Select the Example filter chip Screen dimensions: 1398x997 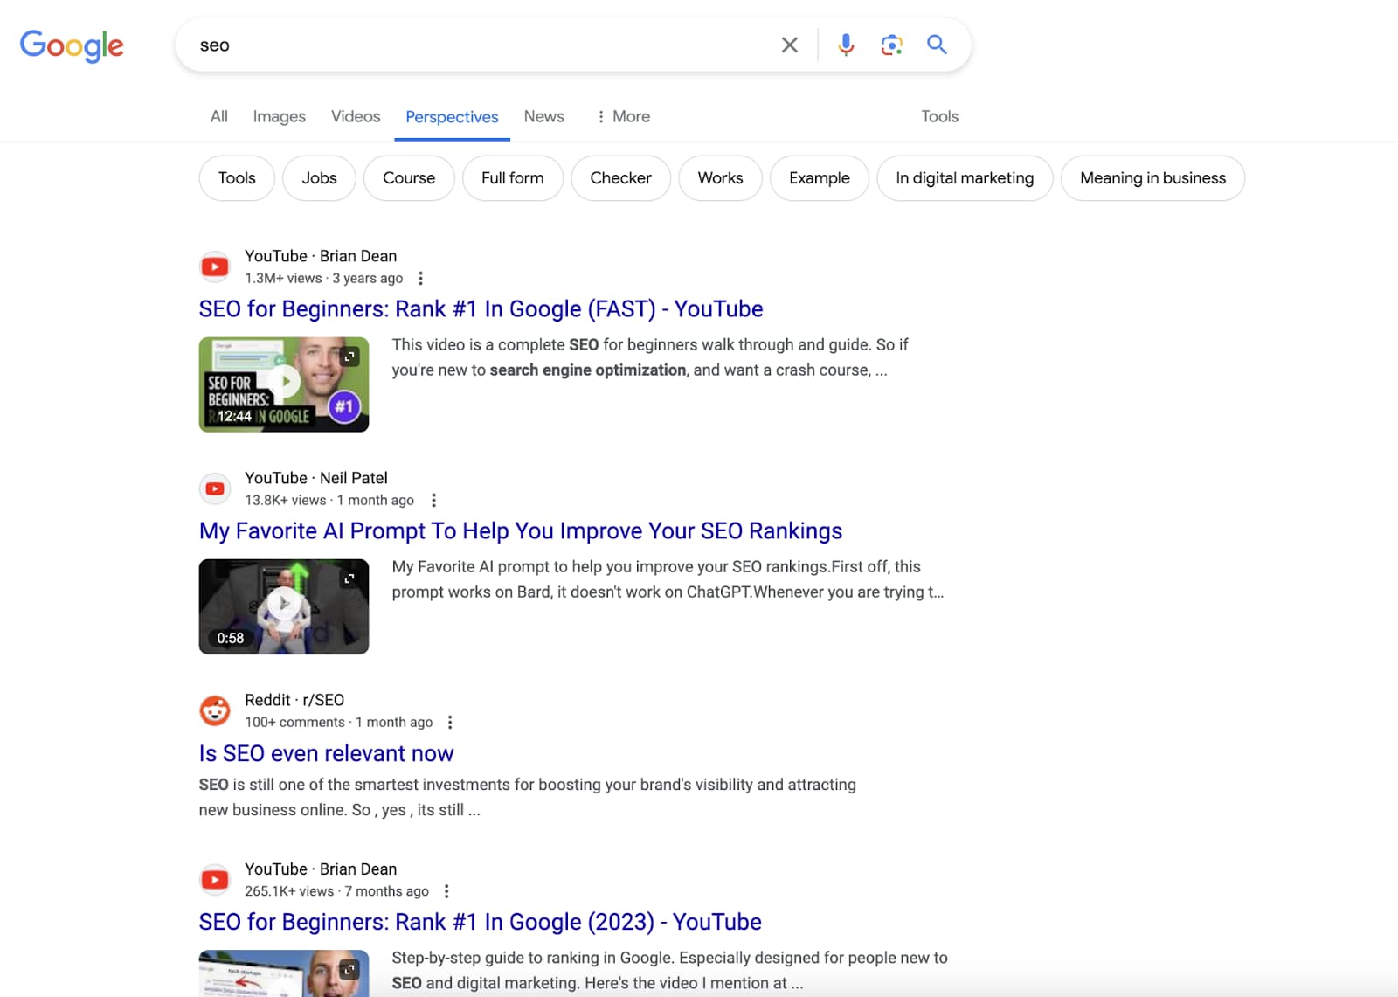pyautogui.click(x=820, y=178)
